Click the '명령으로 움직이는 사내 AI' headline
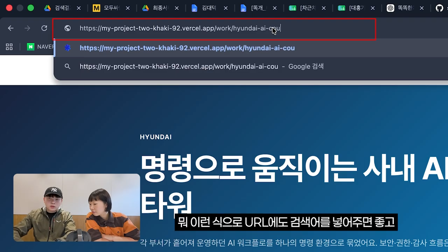The width and height of the screenshot is (448, 252). tap(294, 168)
